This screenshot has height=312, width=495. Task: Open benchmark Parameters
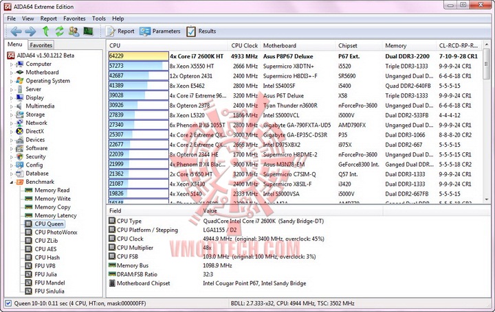pyautogui.click(x=159, y=31)
